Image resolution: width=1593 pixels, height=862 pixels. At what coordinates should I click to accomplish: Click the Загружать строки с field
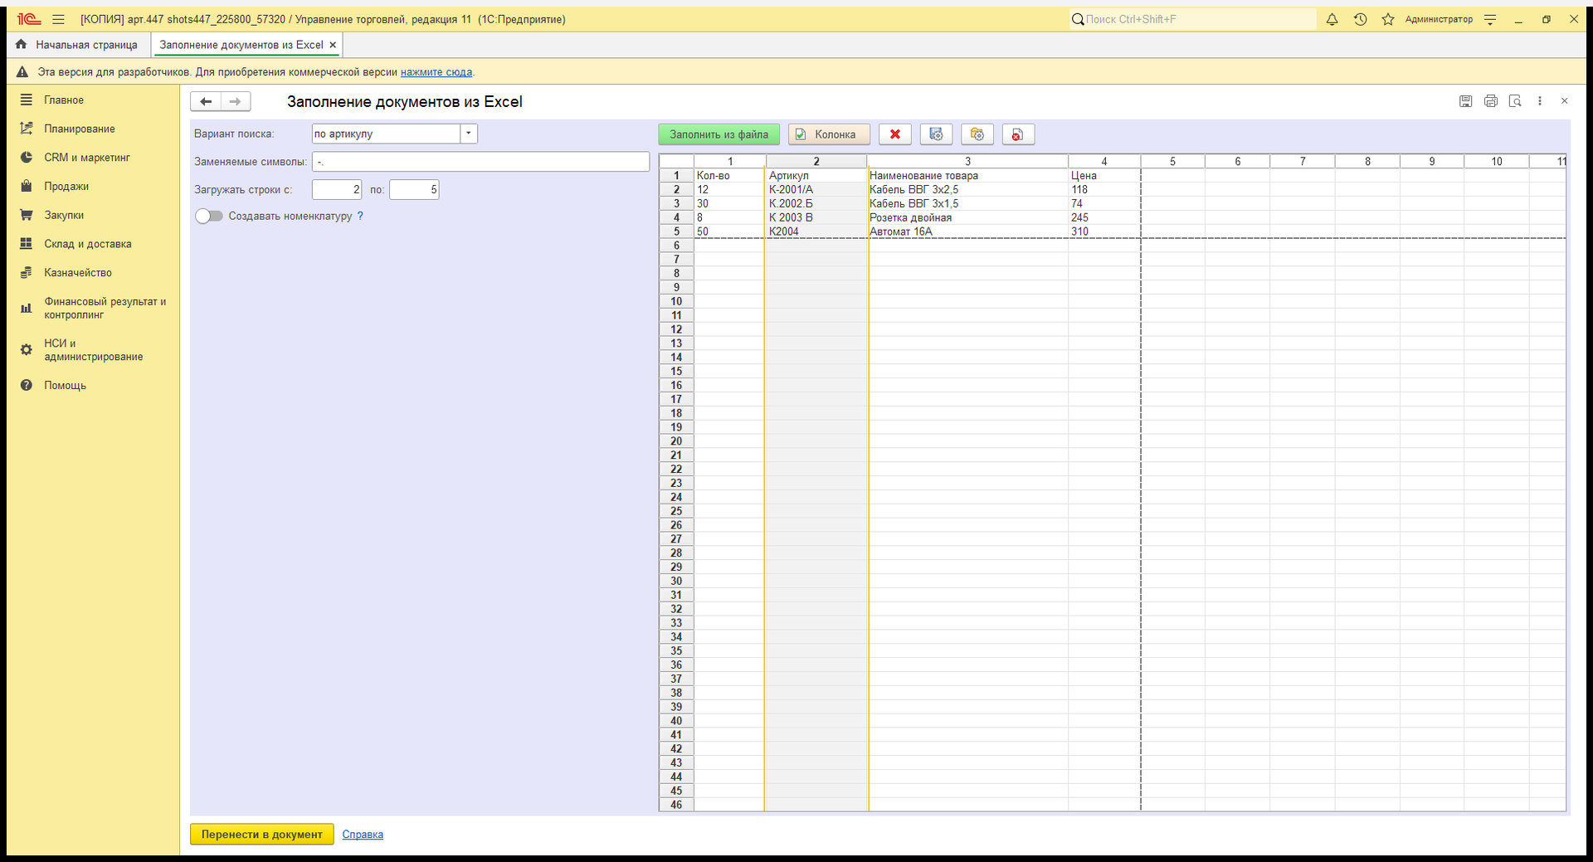tap(337, 190)
